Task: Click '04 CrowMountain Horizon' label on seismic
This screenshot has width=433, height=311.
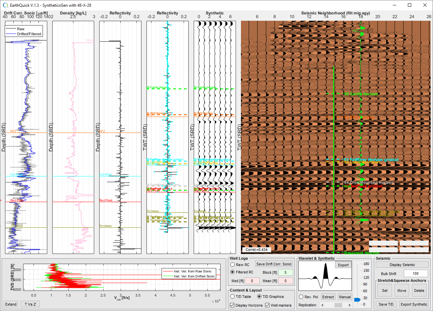Action: (x=369, y=183)
